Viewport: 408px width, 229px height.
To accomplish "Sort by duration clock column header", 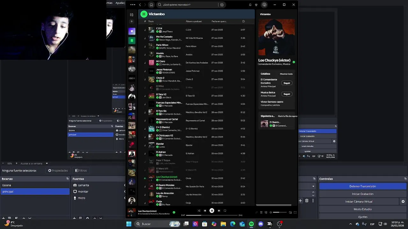I will tap(243, 21).
